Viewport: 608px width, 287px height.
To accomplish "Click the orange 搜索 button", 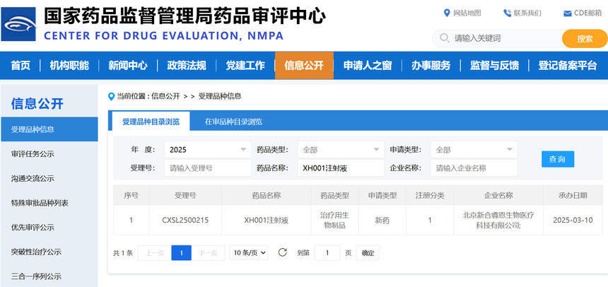I will (x=585, y=38).
